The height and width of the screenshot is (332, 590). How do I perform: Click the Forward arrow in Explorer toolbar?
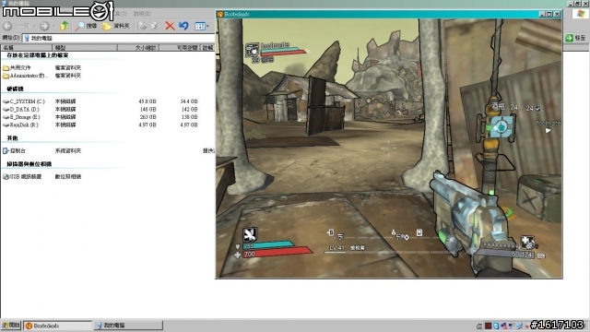coord(44,26)
